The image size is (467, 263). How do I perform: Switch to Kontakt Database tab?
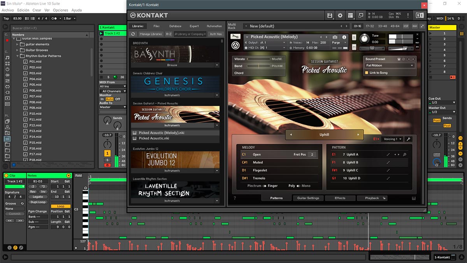point(175,26)
